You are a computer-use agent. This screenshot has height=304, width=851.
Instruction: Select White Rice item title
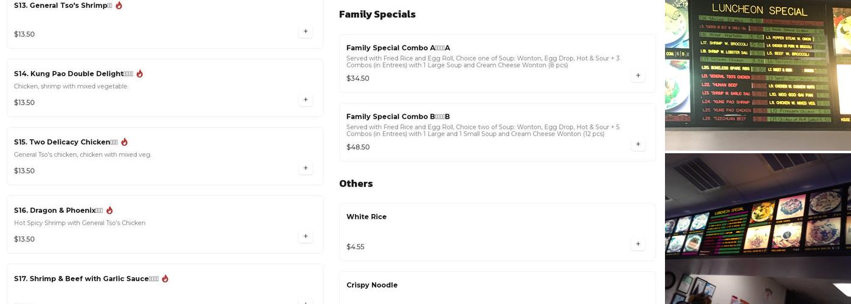(x=367, y=217)
